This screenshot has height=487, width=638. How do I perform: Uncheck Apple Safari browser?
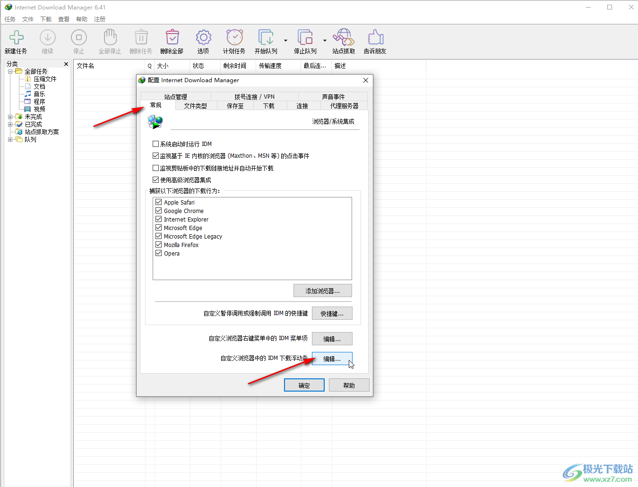[159, 202]
